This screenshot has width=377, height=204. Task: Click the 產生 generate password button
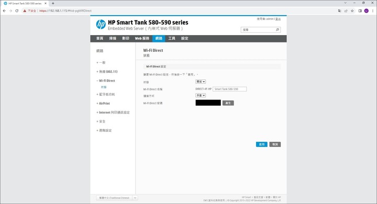(228, 103)
